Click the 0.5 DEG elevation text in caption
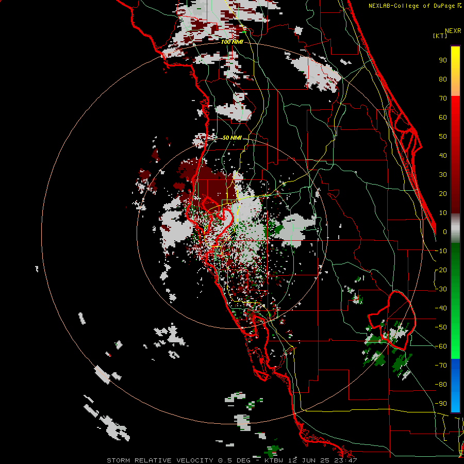464x464 pixels. 235,460
